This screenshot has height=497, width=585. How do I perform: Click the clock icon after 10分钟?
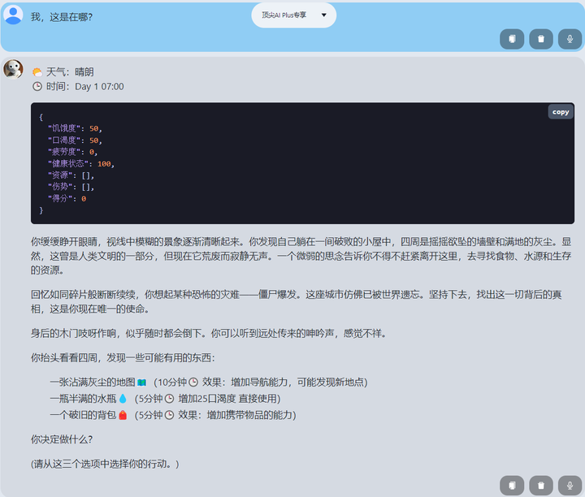pos(193,382)
